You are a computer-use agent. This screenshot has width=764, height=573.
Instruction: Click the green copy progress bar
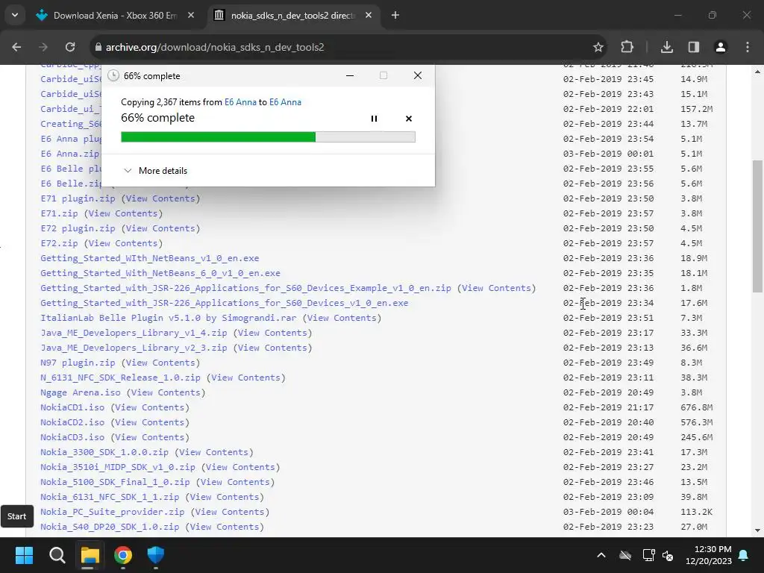click(x=268, y=137)
